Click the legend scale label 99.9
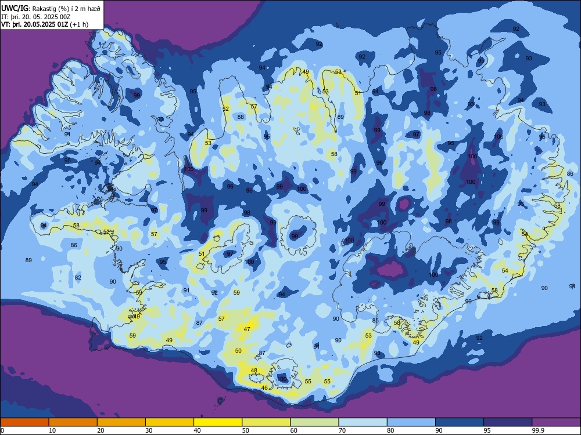This screenshot has width=581, height=435. coord(537,430)
